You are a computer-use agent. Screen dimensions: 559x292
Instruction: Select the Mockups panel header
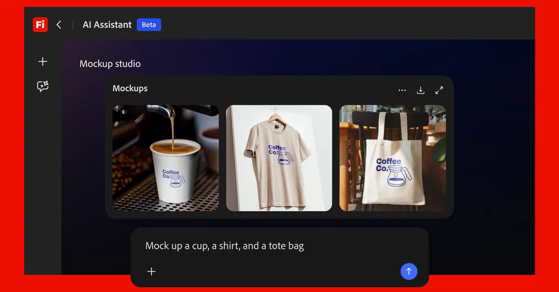click(x=130, y=88)
